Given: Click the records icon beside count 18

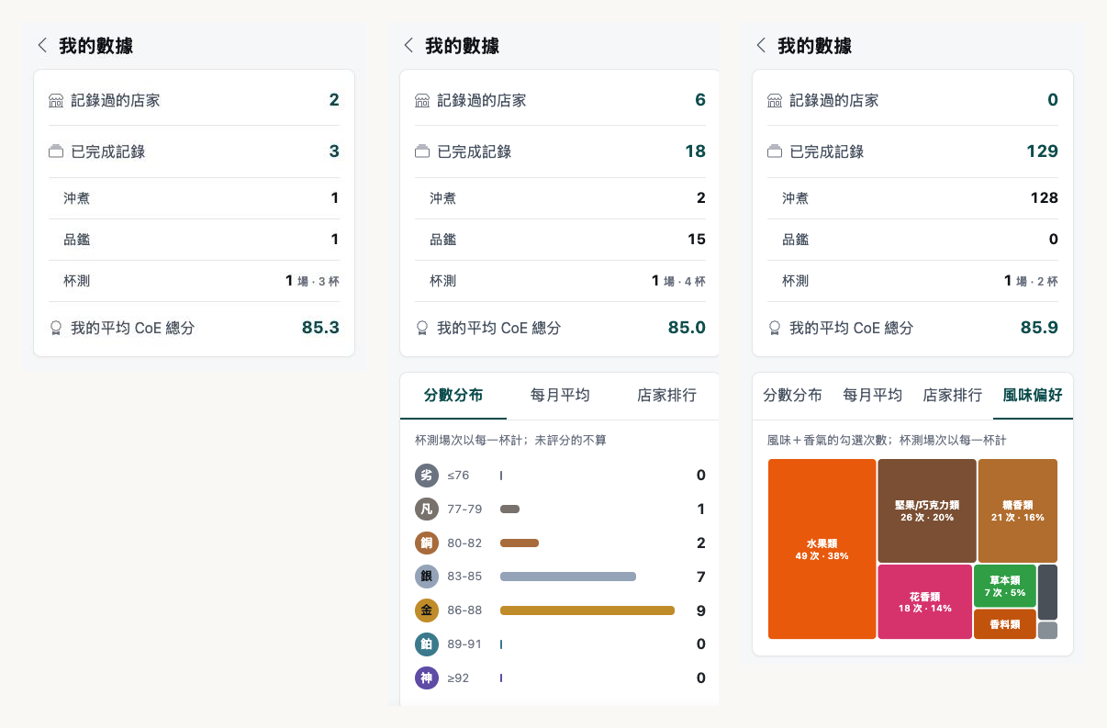Looking at the screenshot, I should [x=422, y=151].
